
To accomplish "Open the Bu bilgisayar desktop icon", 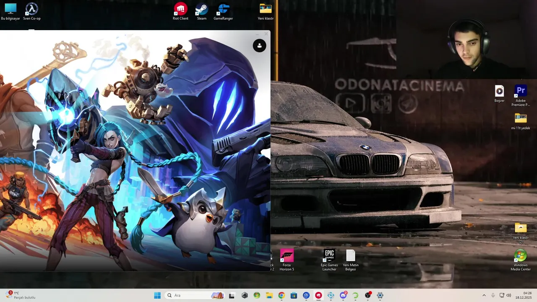I will [10, 12].
